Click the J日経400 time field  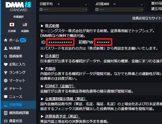coord(119,9)
